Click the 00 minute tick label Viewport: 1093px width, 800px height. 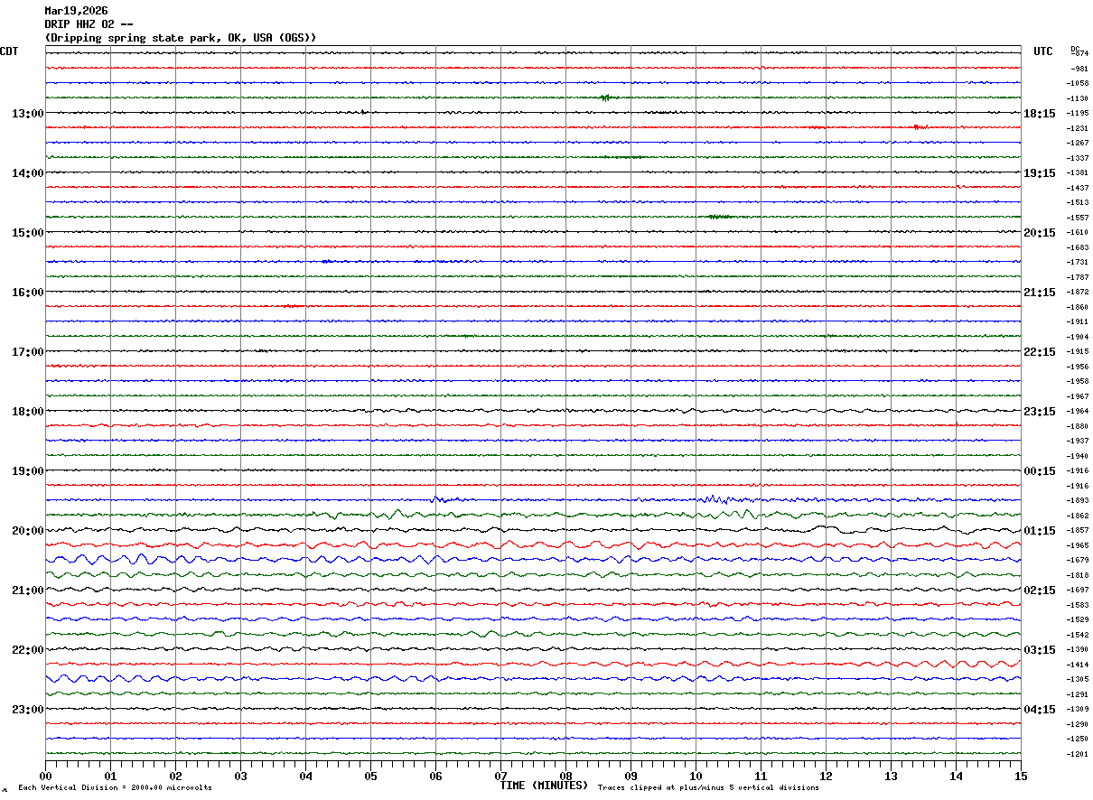pos(45,776)
